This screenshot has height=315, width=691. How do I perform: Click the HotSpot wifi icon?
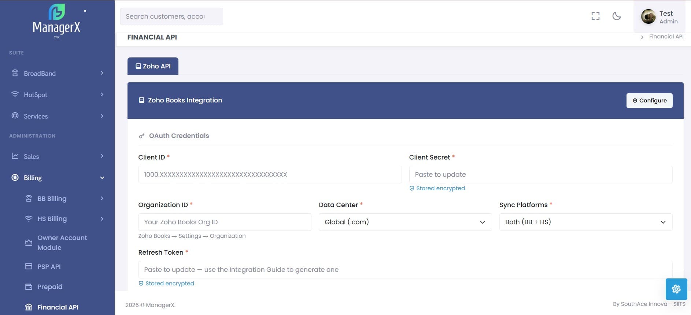click(x=15, y=94)
